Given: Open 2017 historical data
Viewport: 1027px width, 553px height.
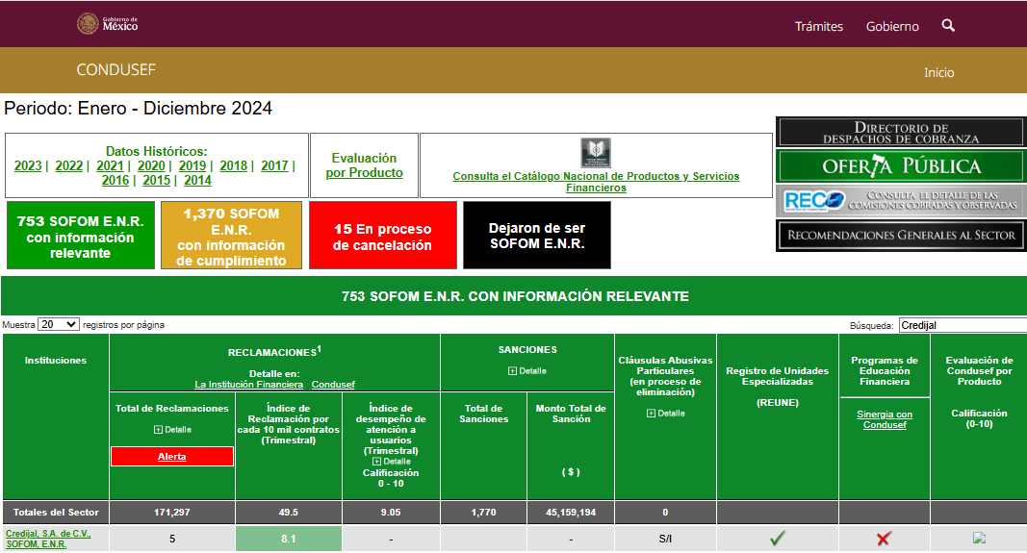Looking at the screenshot, I should point(274,165).
